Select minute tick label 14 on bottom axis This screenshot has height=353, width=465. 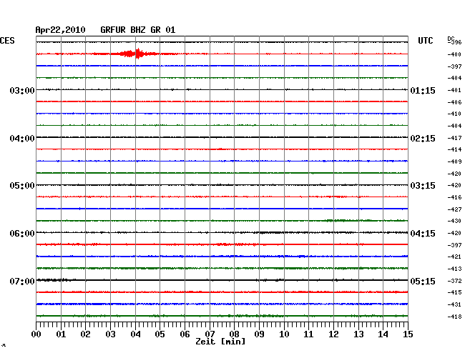point(383,334)
